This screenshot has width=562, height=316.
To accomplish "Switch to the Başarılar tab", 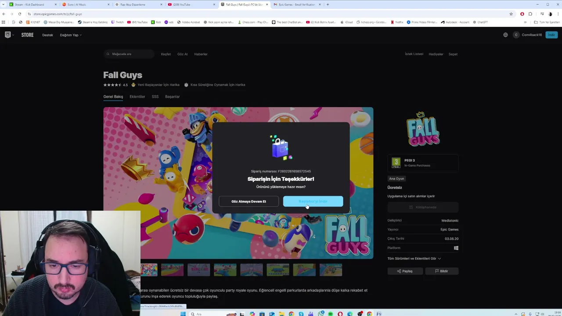I will (172, 97).
